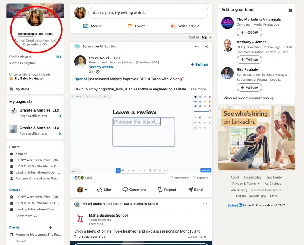Open View all recommendations link

[248, 98]
